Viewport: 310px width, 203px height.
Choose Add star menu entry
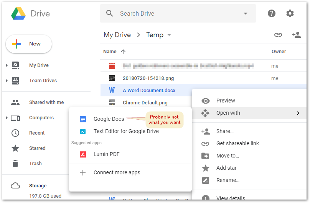(x=249, y=168)
